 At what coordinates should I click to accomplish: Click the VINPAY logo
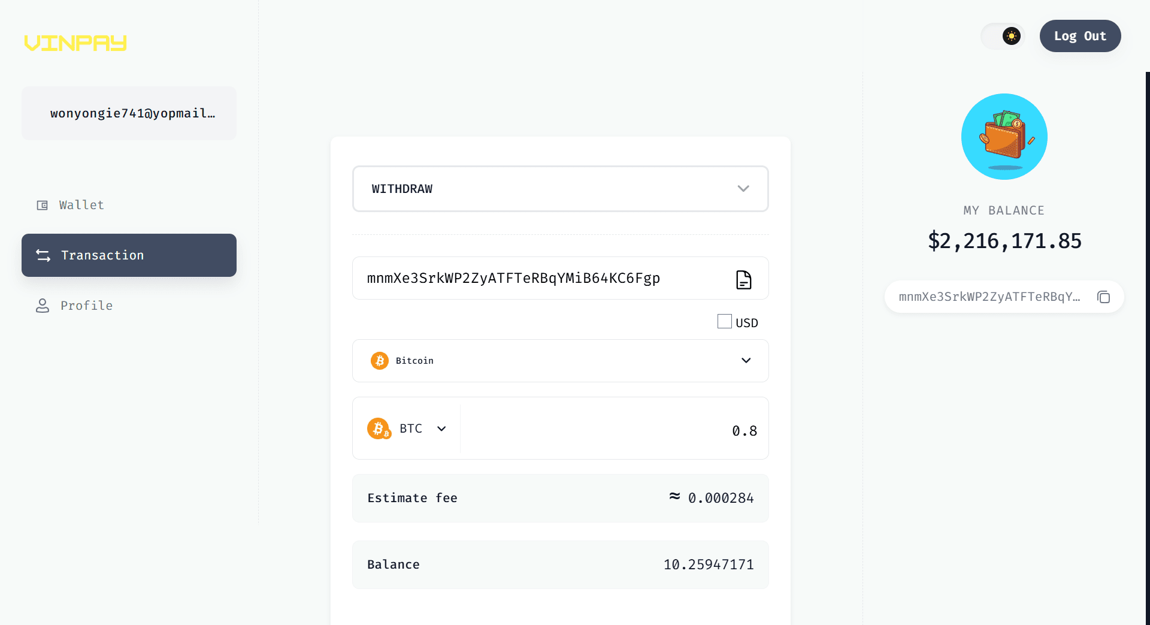pyautogui.click(x=75, y=43)
